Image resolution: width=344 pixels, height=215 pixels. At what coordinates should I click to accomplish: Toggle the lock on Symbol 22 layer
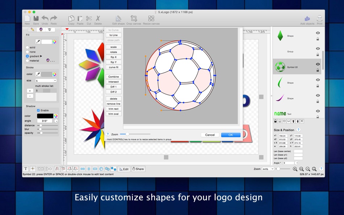318,70
